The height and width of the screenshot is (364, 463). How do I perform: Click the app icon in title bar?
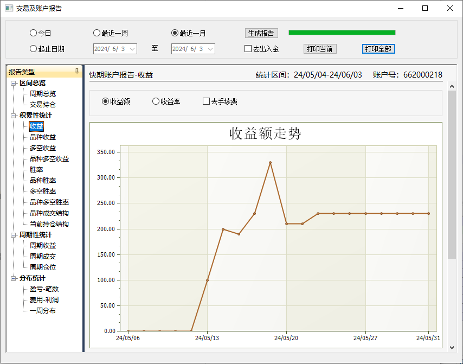coord(9,8)
